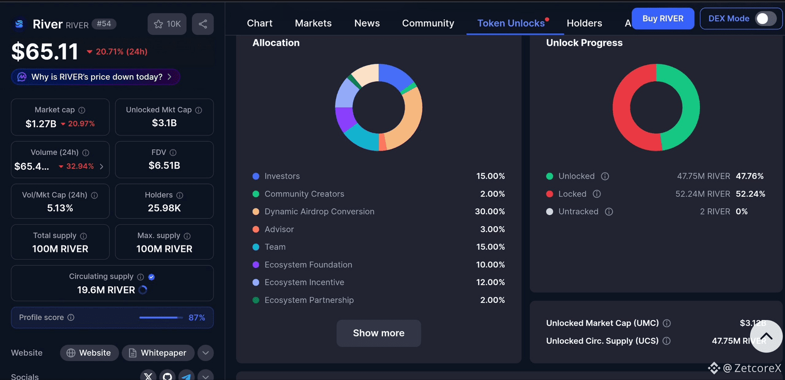Open the X (Twitter) social icon
Screen dimensions: 785x380
point(148,376)
